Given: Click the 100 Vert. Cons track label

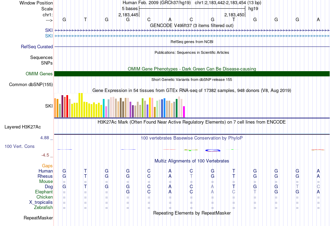Looking at the screenshot, I should point(19,146).
